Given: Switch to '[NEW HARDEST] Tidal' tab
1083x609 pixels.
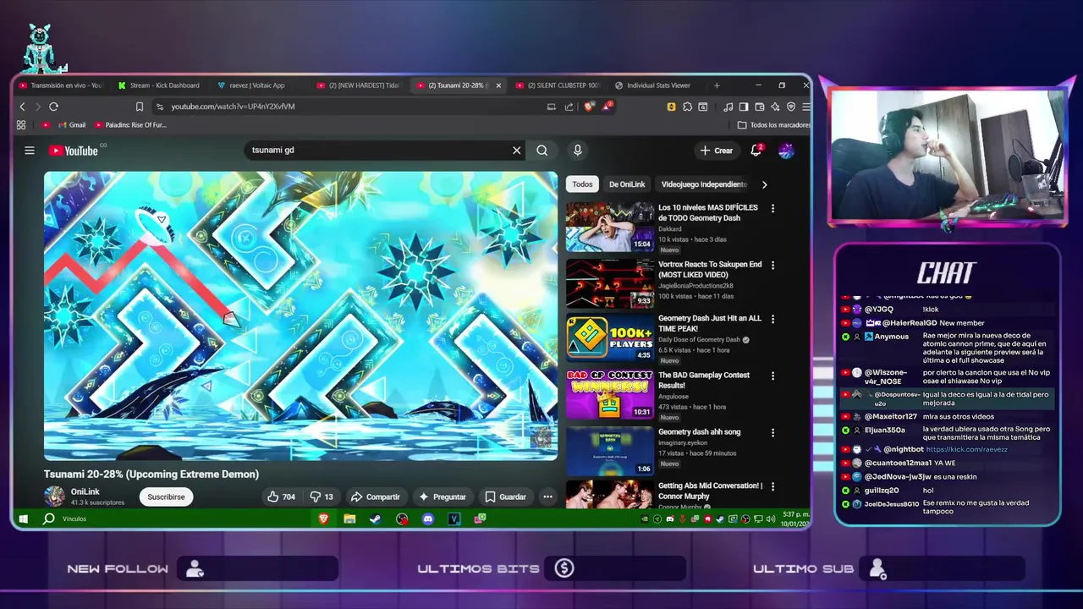Looking at the screenshot, I should [x=358, y=85].
